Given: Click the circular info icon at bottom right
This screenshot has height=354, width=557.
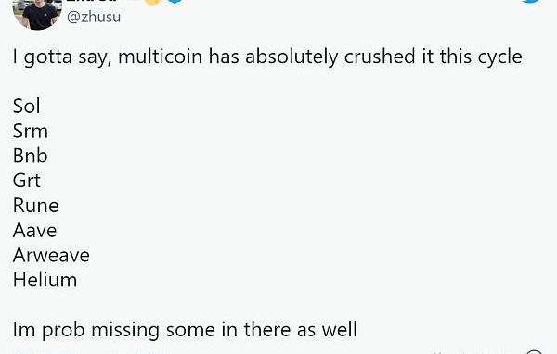Looking at the screenshot, I should click(534, 352).
